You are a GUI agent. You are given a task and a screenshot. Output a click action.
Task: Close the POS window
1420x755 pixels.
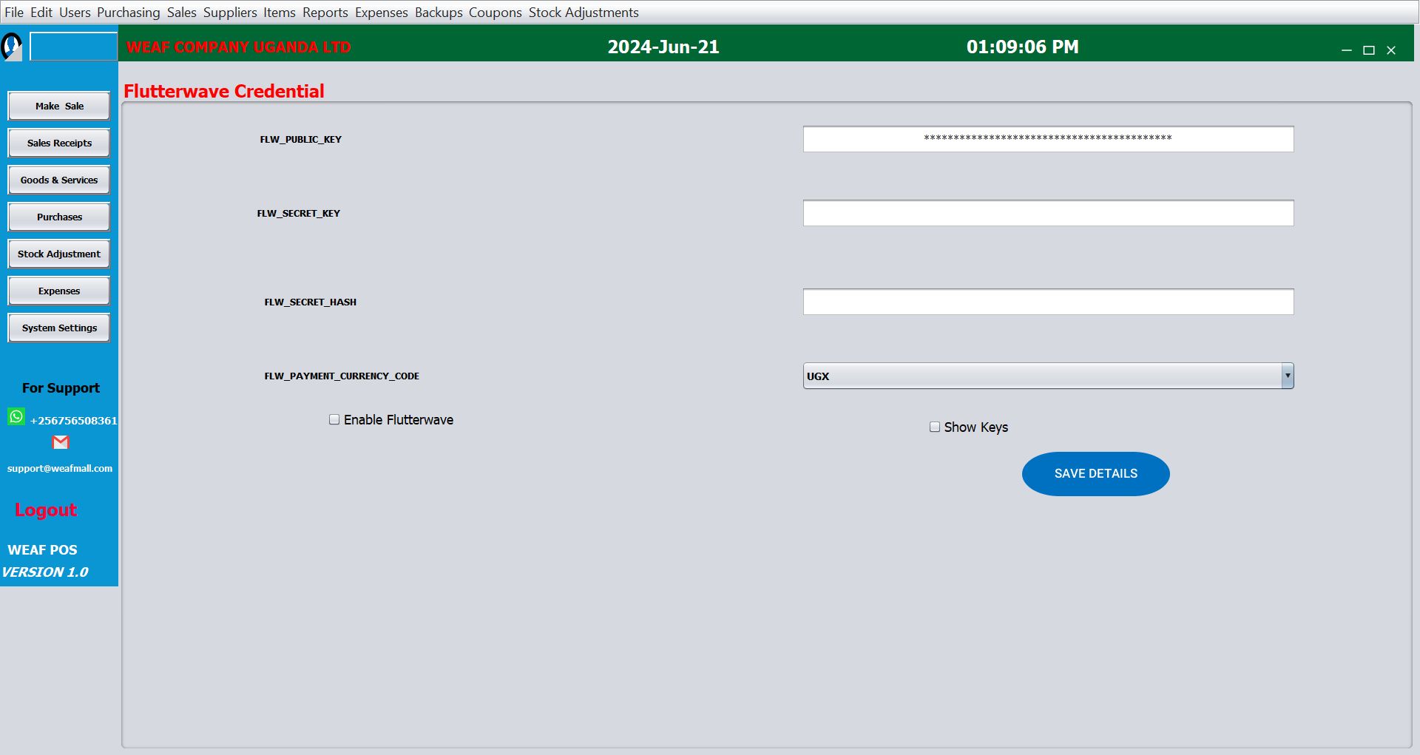[1391, 50]
